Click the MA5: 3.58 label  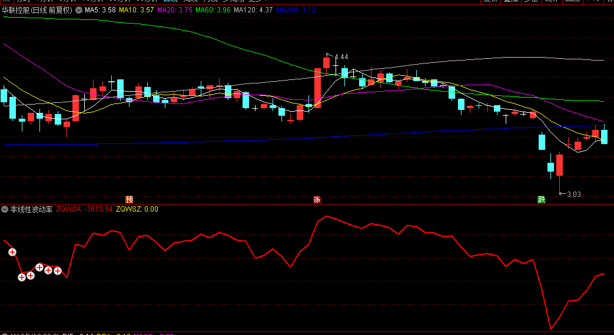100,10
